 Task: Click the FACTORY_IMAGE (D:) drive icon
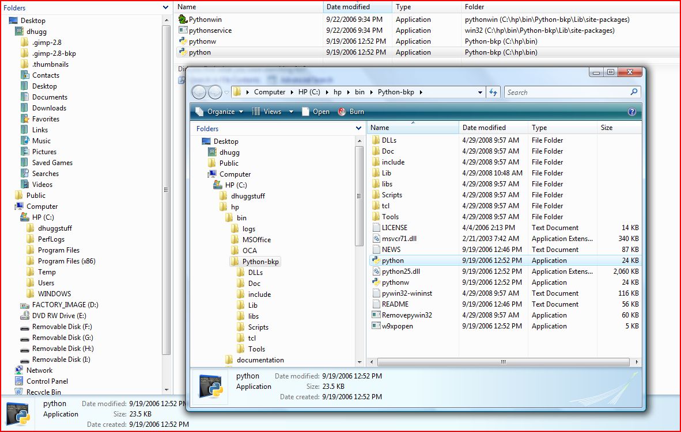pos(25,305)
